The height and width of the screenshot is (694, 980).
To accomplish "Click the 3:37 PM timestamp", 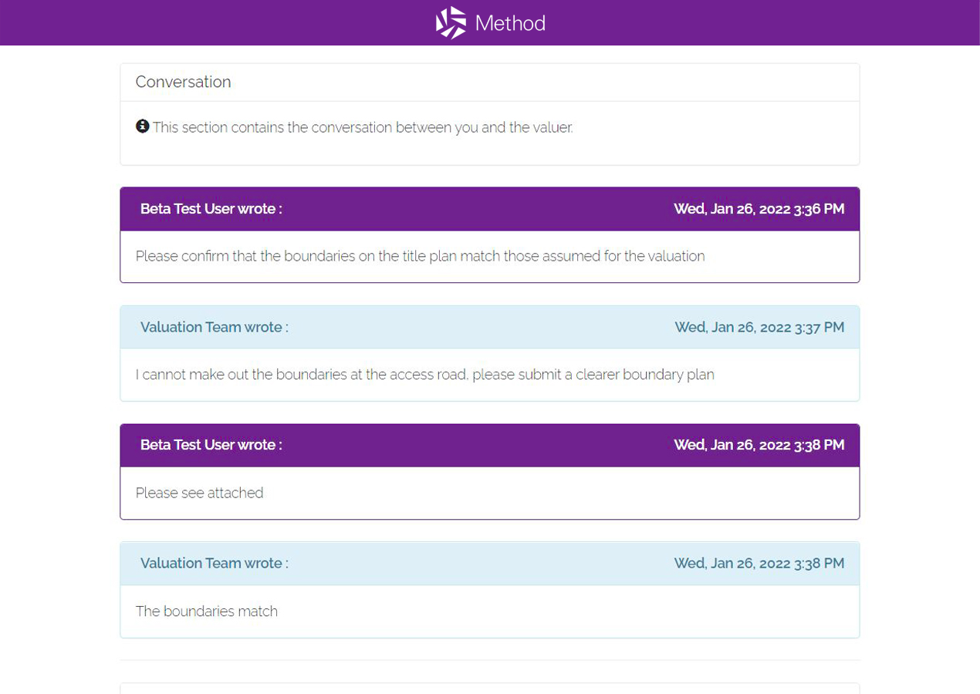I will click(759, 327).
